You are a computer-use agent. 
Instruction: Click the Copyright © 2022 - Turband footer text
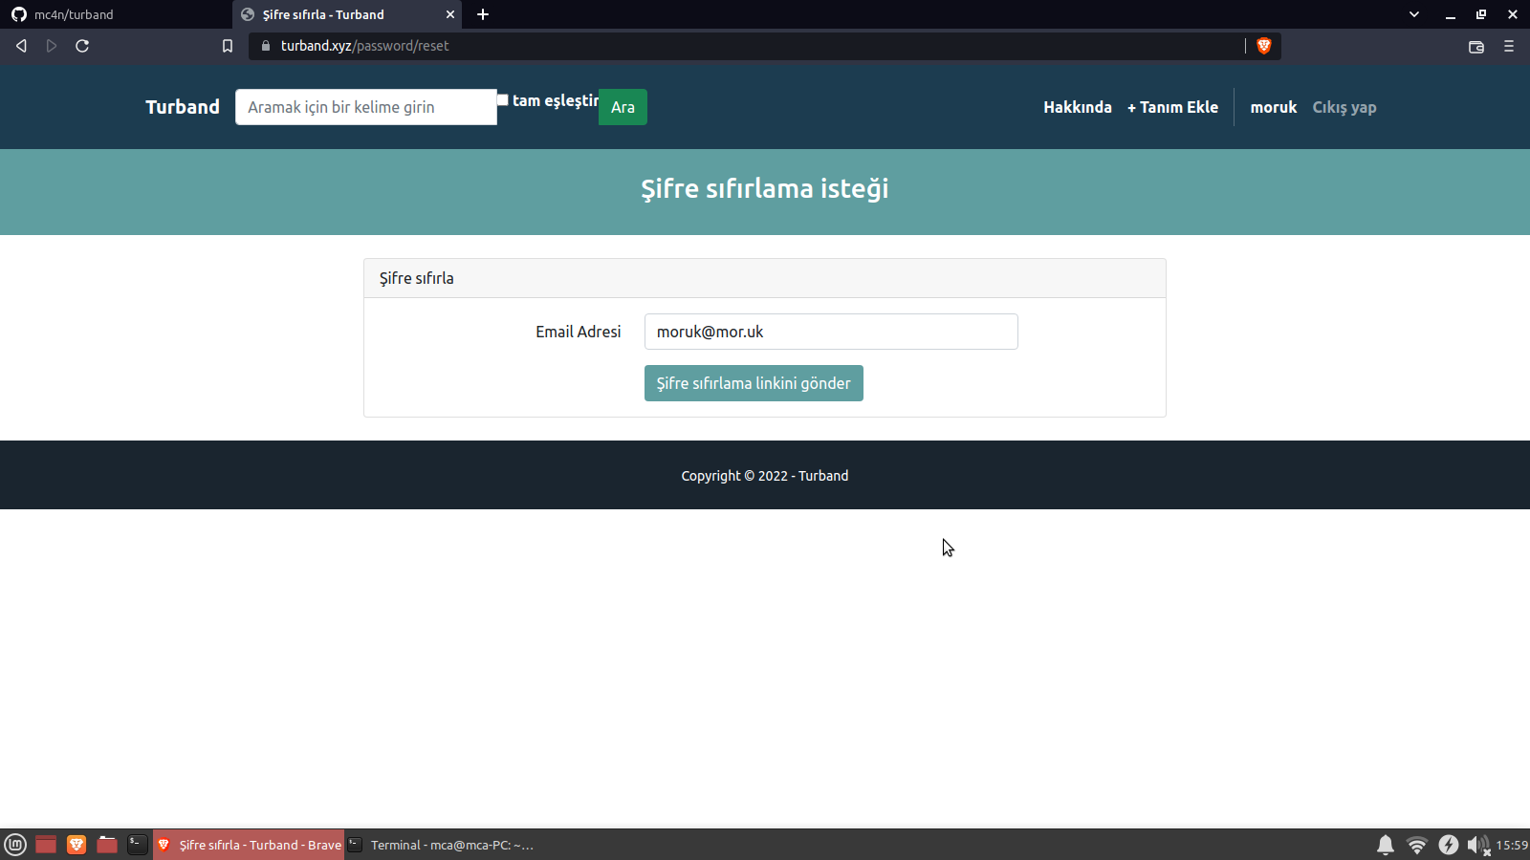(765, 476)
